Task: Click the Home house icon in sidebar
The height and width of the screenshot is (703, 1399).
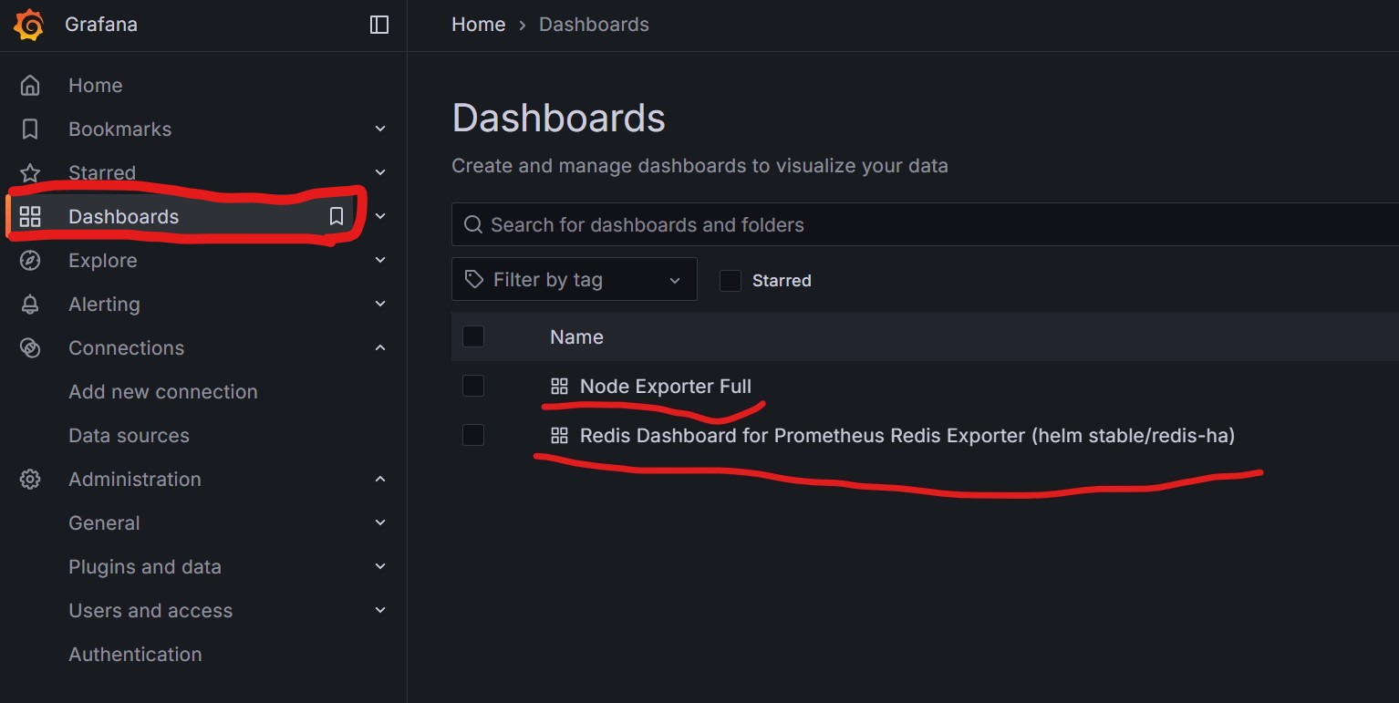Action: [30, 86]
